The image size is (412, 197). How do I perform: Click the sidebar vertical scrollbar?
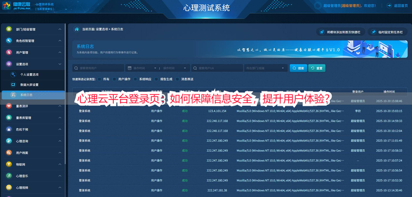click(x=65, y=94)
